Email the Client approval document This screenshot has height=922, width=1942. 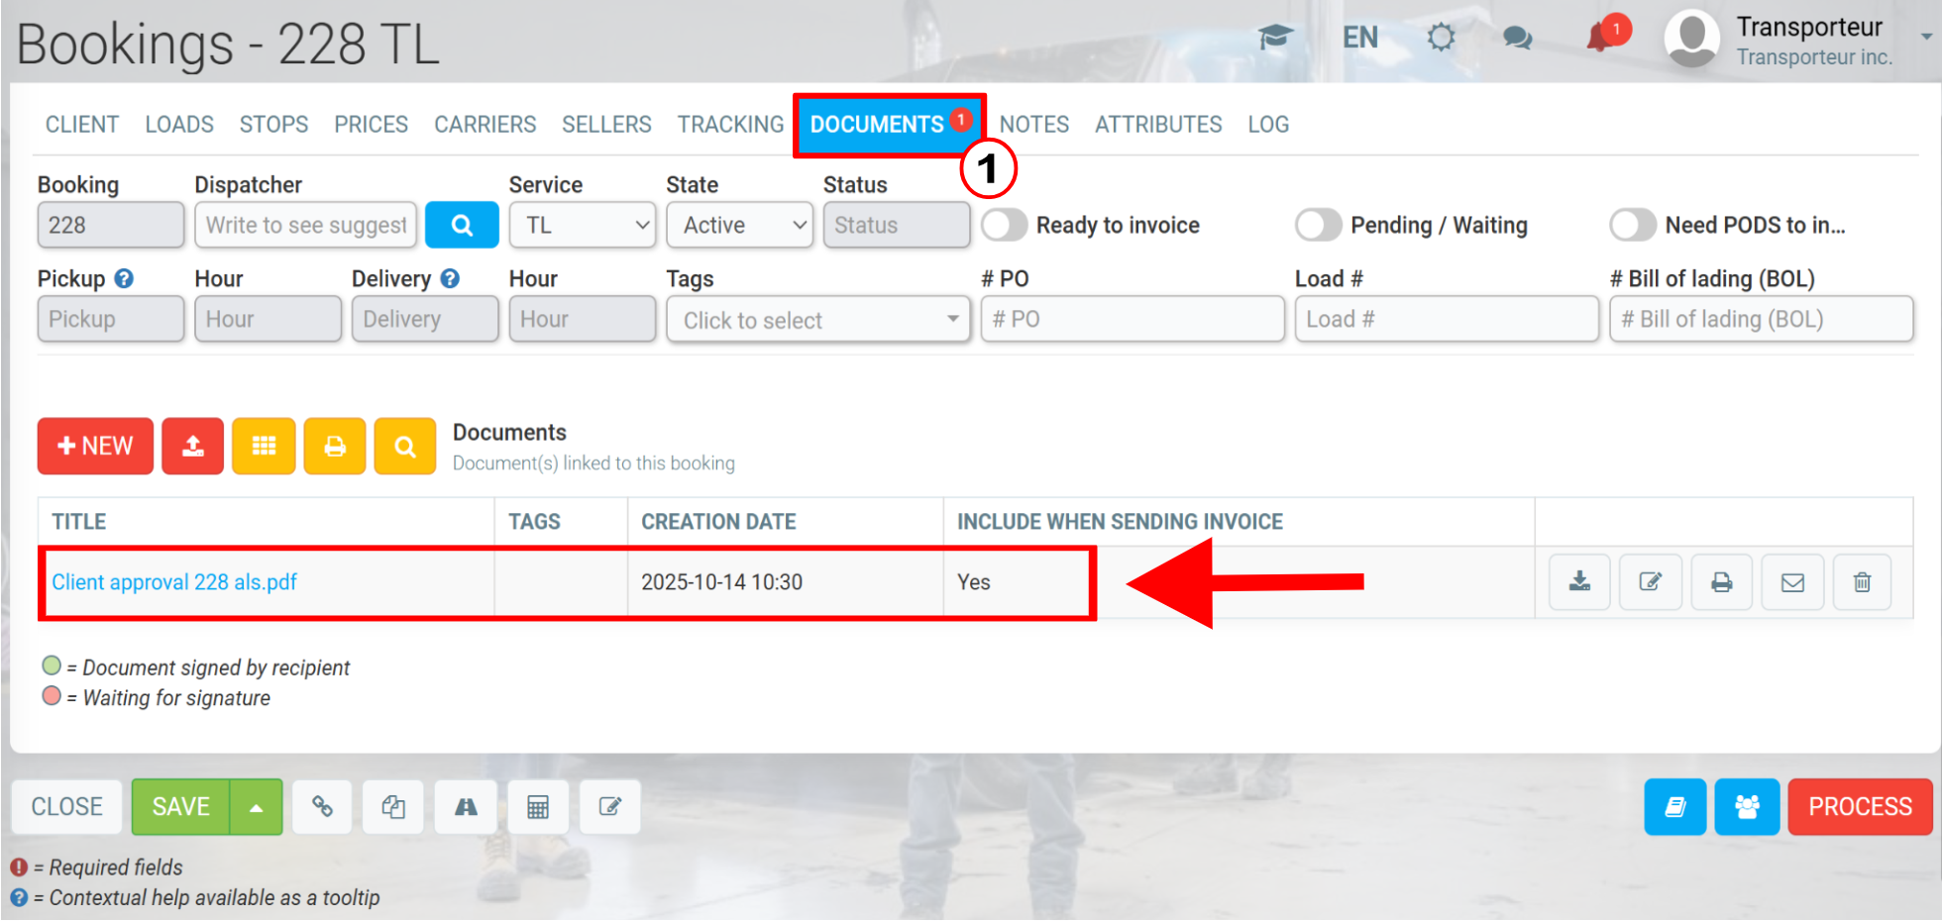[x=1792, y=582]
